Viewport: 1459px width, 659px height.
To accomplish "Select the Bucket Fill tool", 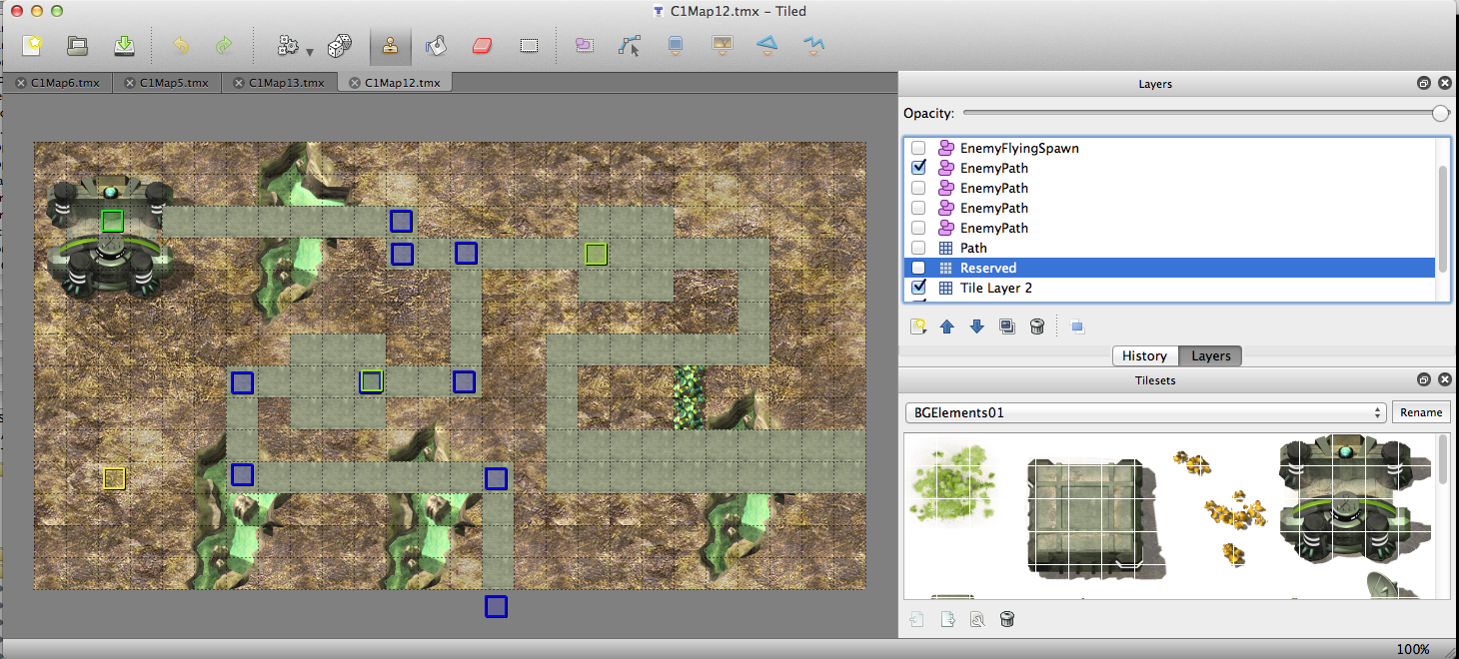I will point(436,45).
